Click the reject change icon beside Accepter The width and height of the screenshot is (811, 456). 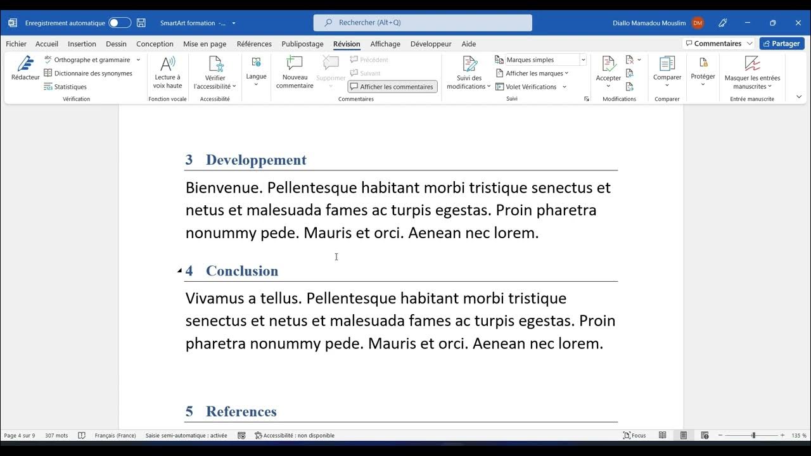tap(630, 60)
